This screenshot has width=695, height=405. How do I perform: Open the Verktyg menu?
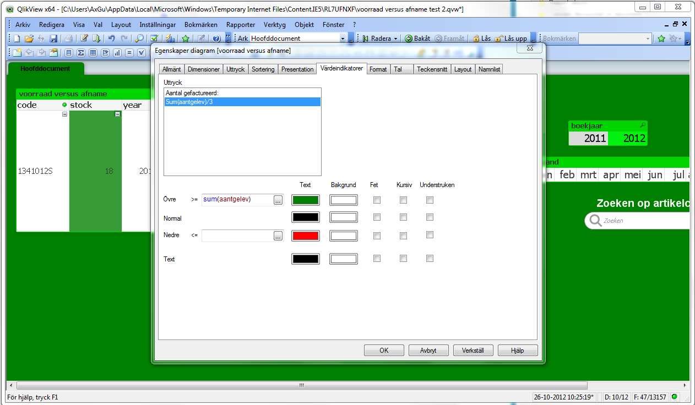[274, 25]
